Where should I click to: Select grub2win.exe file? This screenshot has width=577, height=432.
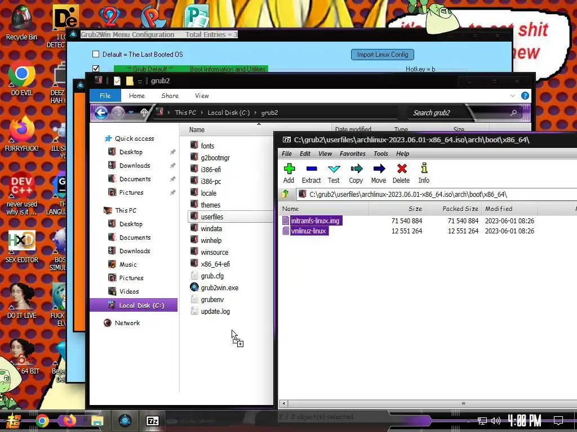pos(215,287)
